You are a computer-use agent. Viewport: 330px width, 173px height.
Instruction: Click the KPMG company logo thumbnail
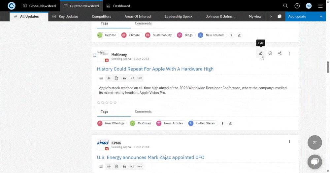point(103,144)
